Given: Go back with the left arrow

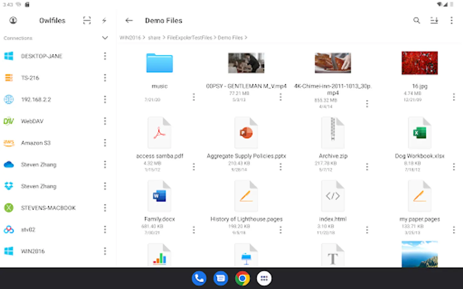Looking at the screenshot, I should [129, 21].
